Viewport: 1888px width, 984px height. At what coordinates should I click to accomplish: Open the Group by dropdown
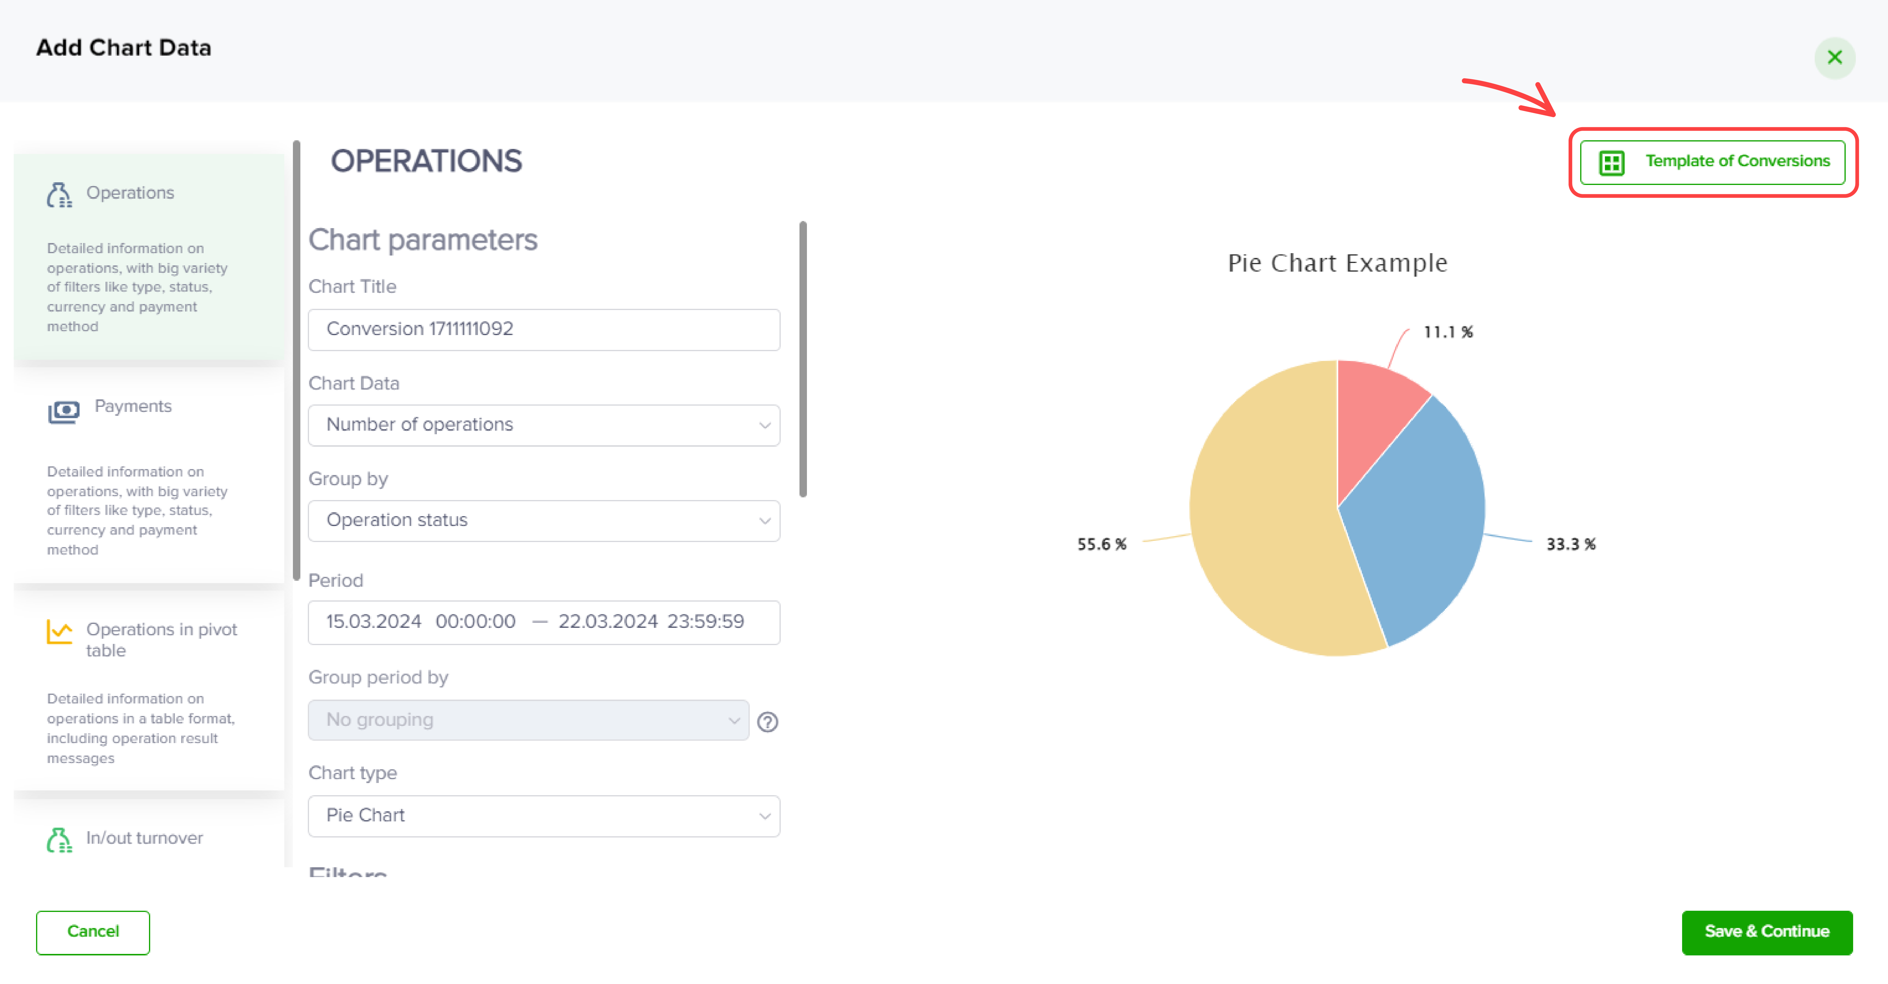[x=544, y=520]
